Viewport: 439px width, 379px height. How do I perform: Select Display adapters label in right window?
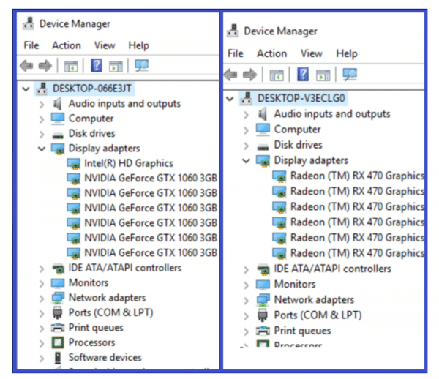(x=311, y=160)
